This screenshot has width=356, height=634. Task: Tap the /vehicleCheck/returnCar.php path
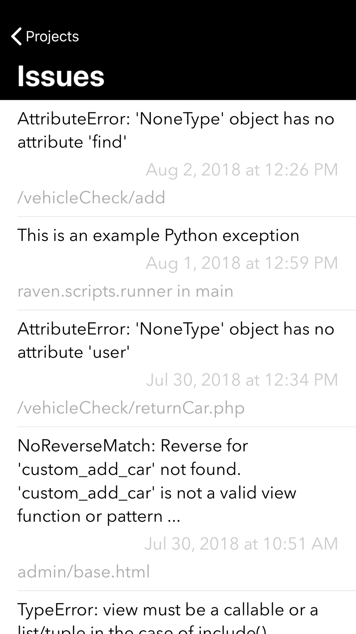[131, 408]
